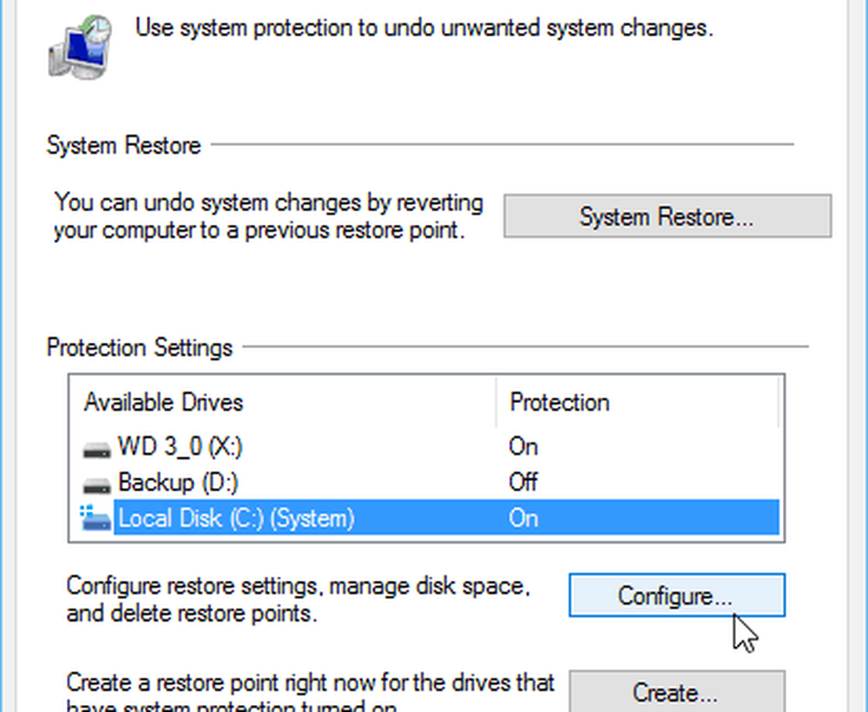Sort by the Available Drives column header
This screenshot has height=712, width=868.
pyautogui.click(x=282, y=403)
